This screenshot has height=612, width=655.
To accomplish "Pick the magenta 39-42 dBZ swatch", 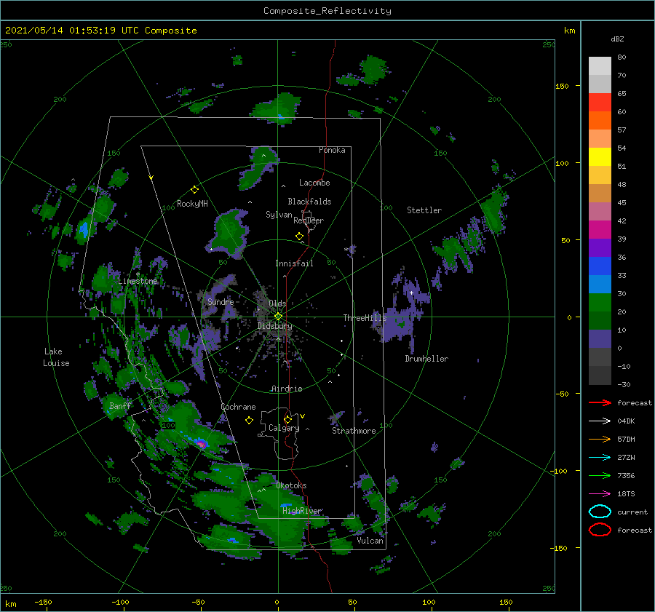I will click(600, 230).
